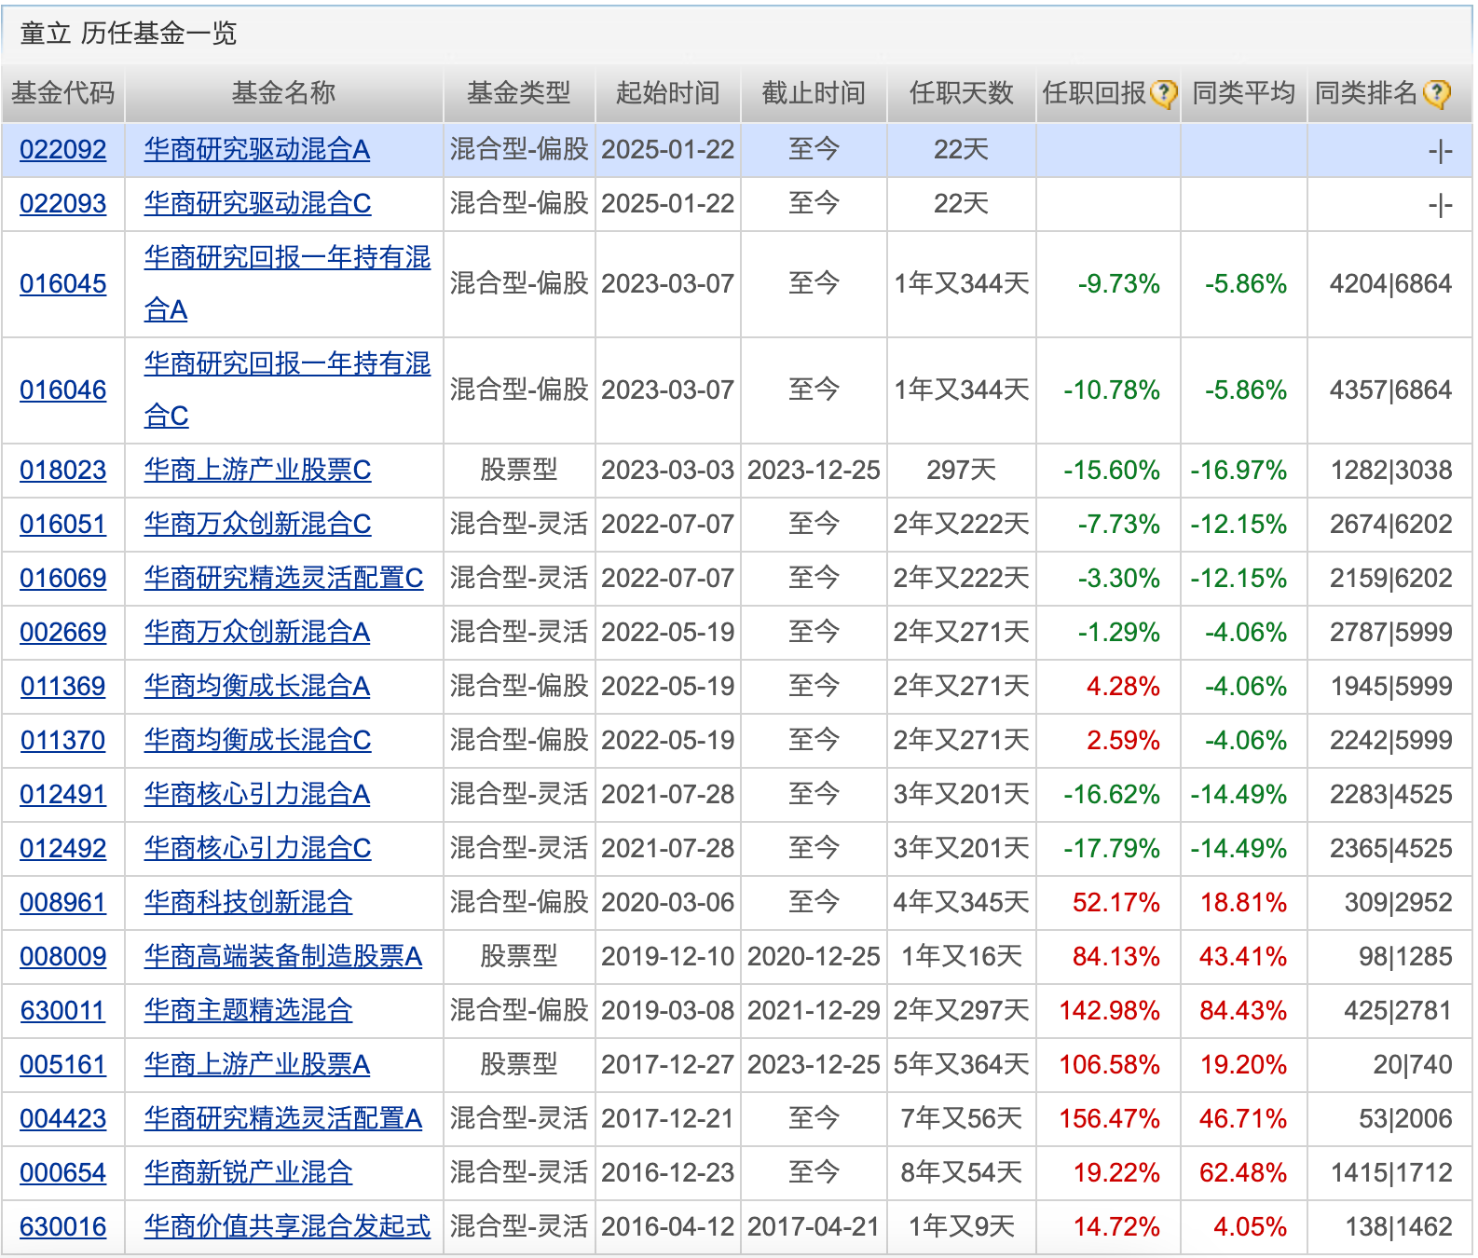Select the 52.17% return value
This screenshot has width=1478, height=1258.
pyautogui.click(x=1116, y=902)
